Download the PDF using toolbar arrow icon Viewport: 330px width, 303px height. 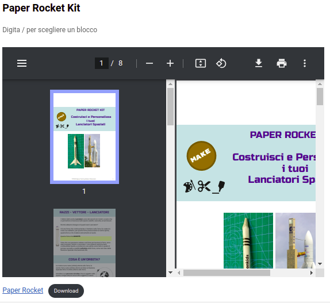pyautogui.click(x=259, y=63)
